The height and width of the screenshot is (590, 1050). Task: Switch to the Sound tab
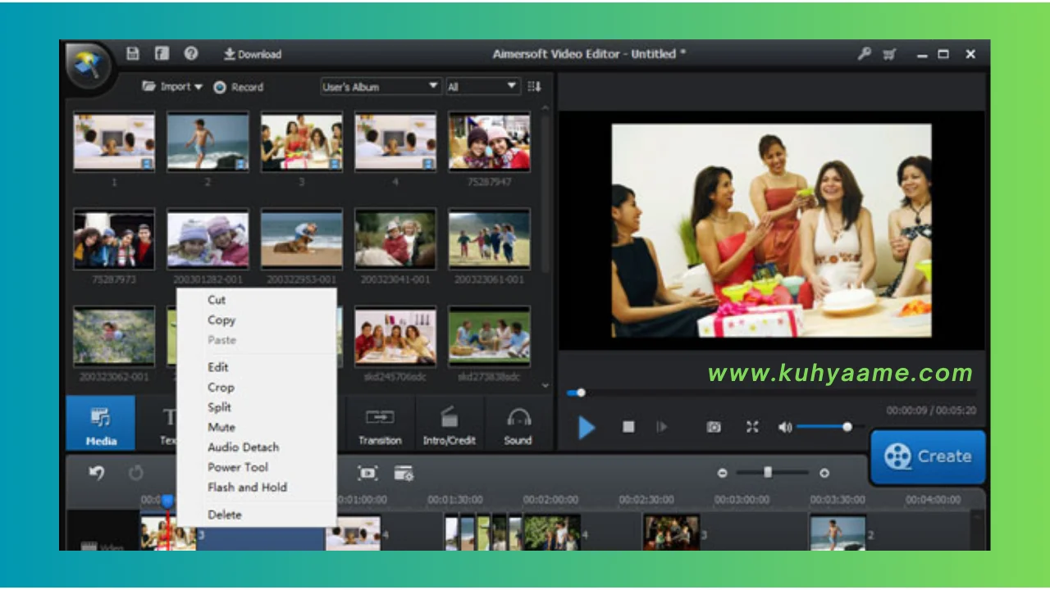(518, 424)
